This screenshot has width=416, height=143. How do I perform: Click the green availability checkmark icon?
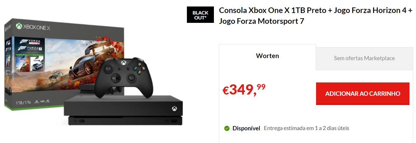click(227, 128)
